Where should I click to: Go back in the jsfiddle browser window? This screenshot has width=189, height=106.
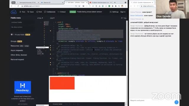click(12, 6)
